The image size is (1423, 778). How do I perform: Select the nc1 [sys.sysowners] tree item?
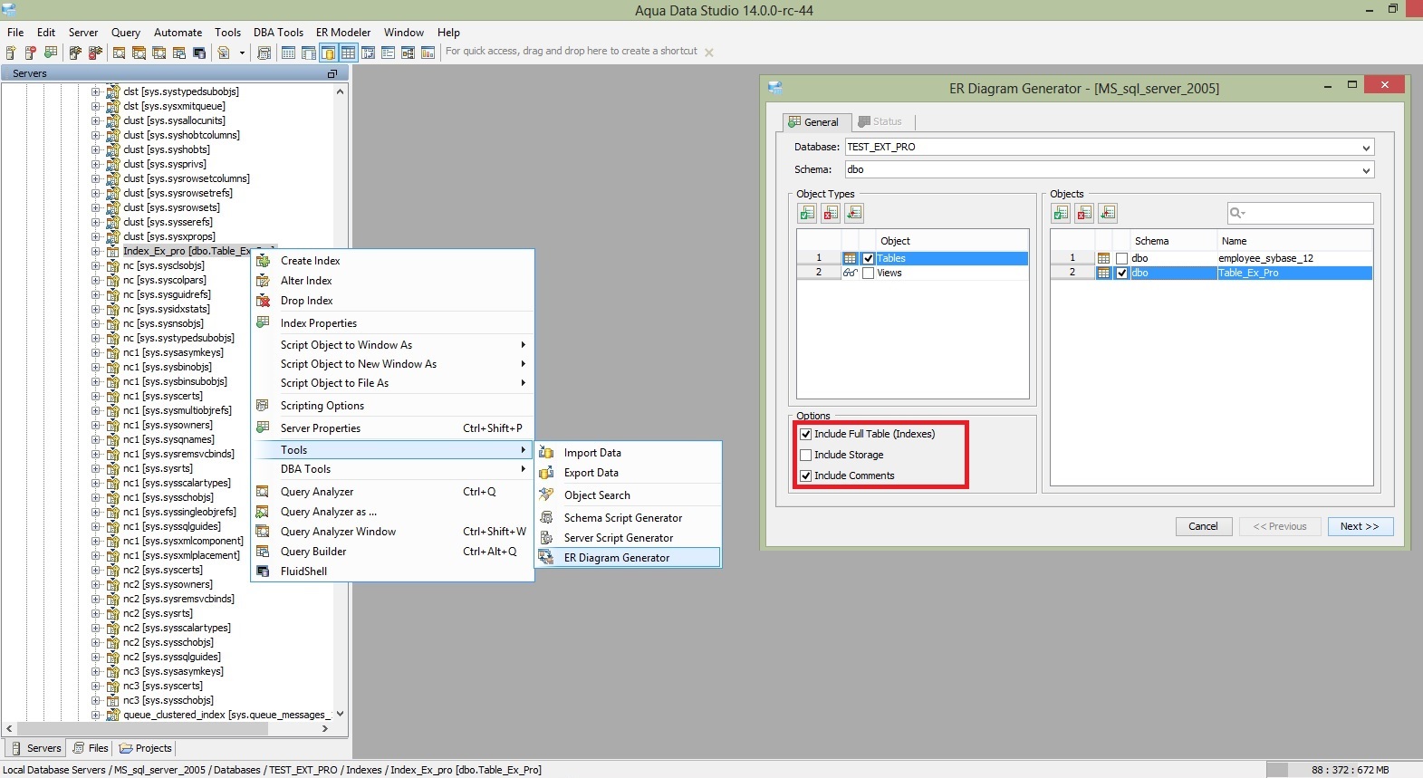168,425
